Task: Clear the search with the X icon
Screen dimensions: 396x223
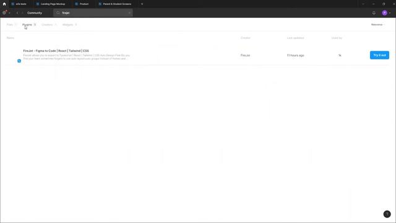Action: coord(129,13)
